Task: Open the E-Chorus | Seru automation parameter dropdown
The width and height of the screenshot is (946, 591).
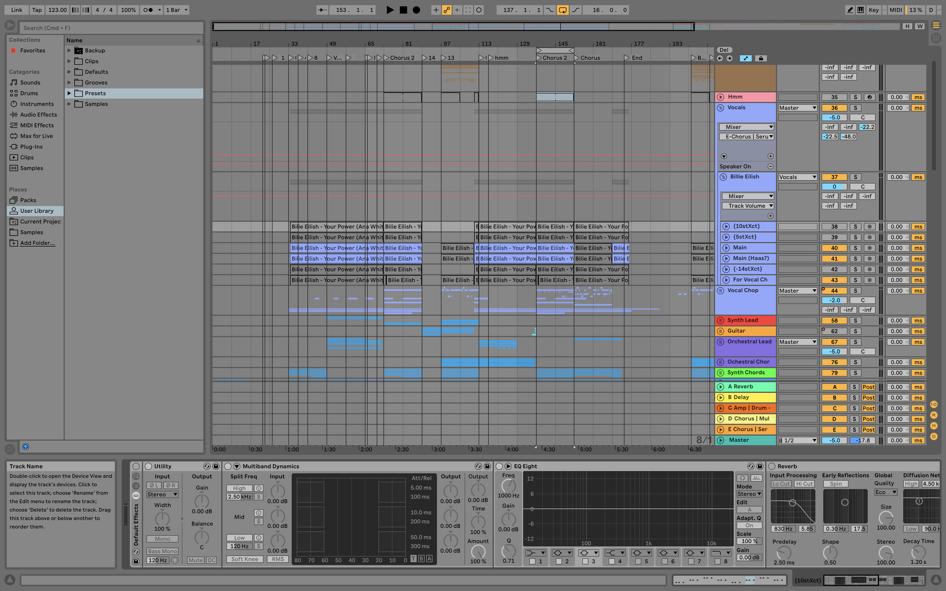Action: pyautogui.click(x=747, y=137)
